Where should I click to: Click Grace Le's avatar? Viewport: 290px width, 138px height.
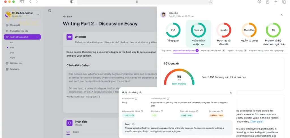[163, 15]
